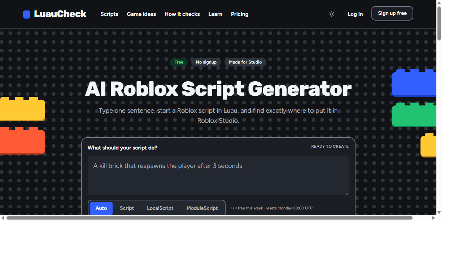Go to How it checks page
The width and height of the screenshot is (462, 260).
[x=182, y=14]
